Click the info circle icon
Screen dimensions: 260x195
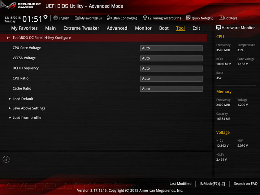pos(6,159)
